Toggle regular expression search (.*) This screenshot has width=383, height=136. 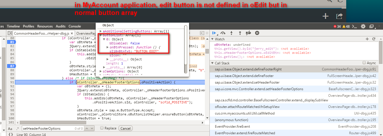[x=18, y=129]
